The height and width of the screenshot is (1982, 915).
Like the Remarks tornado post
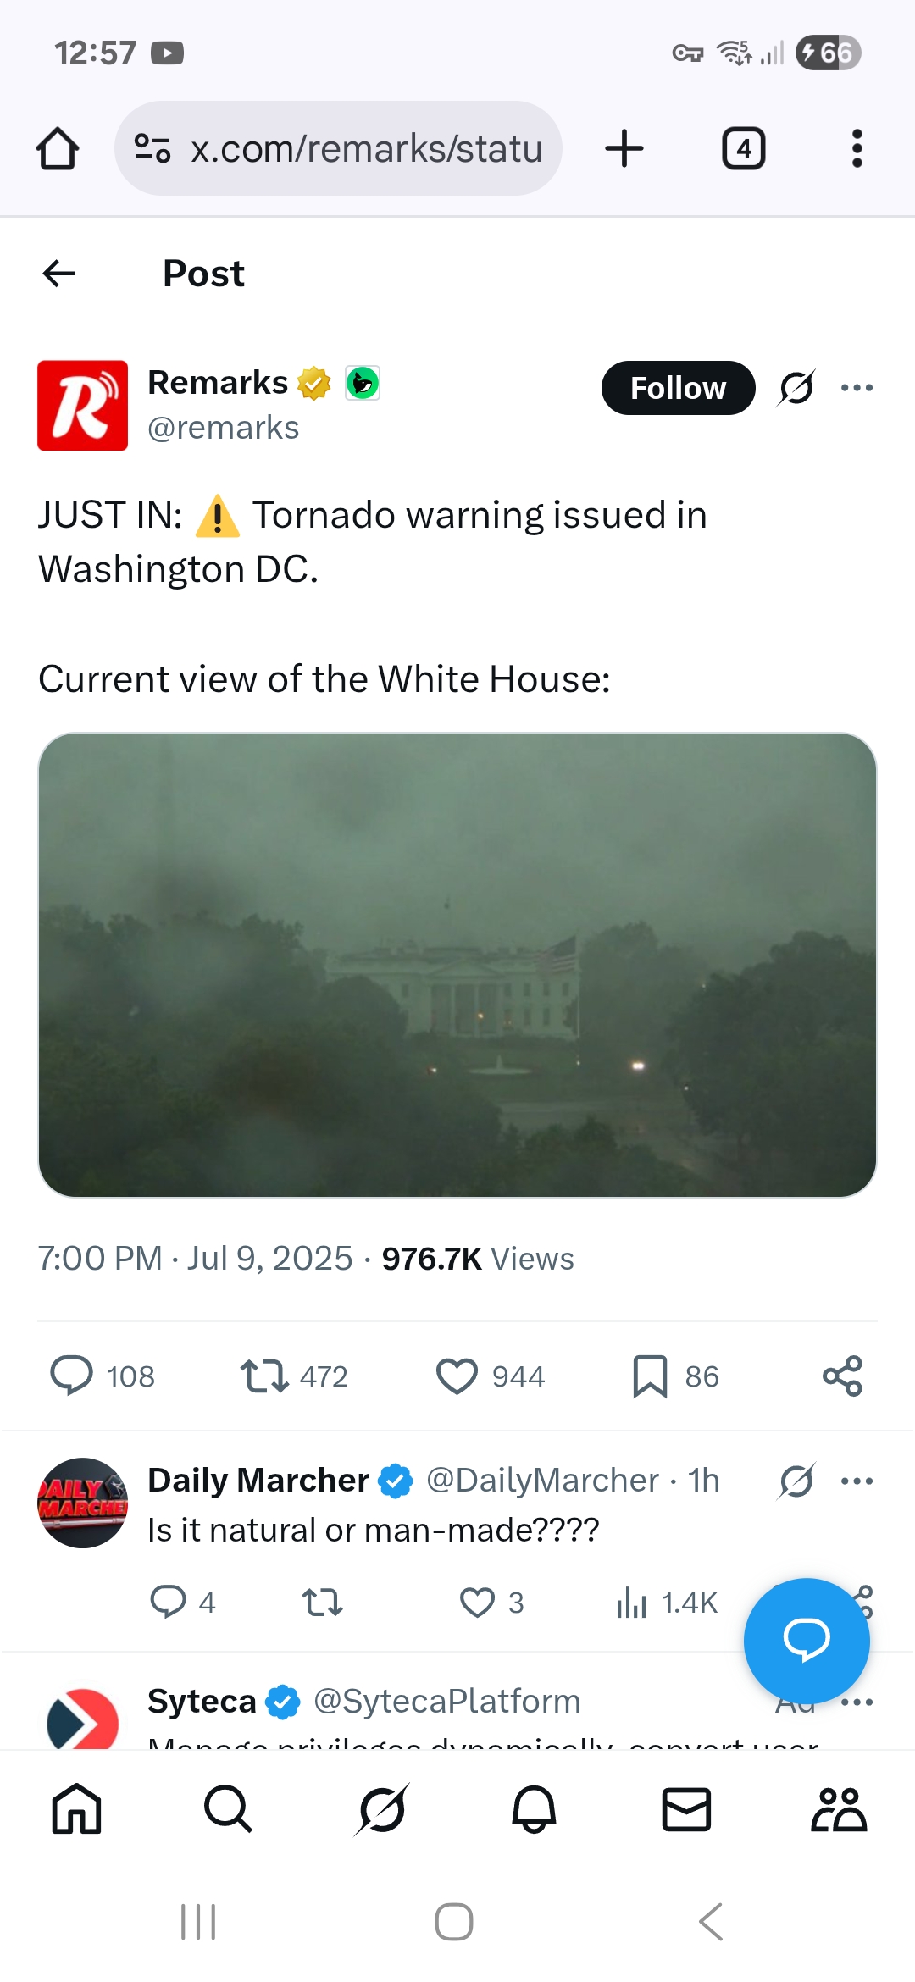point(457,1376)
